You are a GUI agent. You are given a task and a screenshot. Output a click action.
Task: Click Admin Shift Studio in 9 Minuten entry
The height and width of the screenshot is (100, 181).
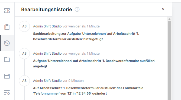tap(47, 81)
